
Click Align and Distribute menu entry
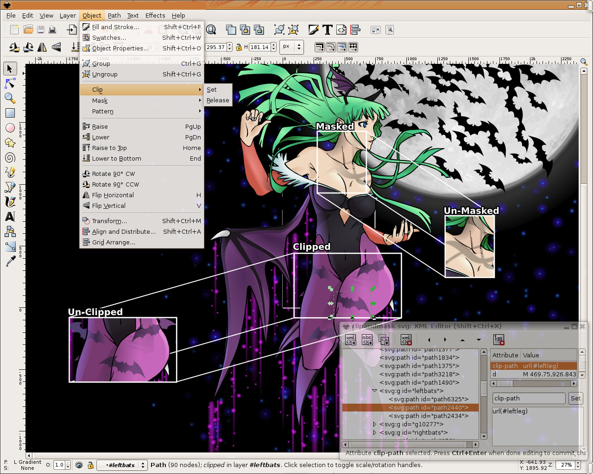pos(124,231)
